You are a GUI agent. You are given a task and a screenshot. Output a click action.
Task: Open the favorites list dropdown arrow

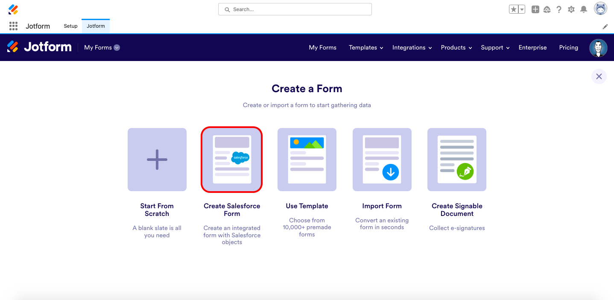click(522, 9)
